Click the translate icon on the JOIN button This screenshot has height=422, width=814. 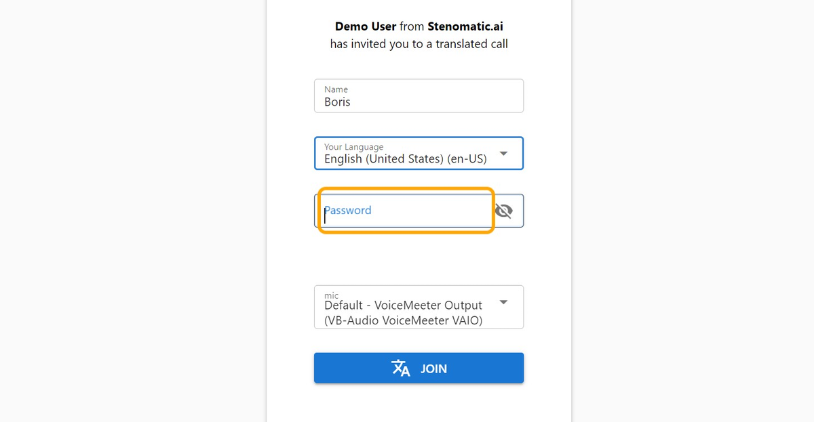click(401, 368)
